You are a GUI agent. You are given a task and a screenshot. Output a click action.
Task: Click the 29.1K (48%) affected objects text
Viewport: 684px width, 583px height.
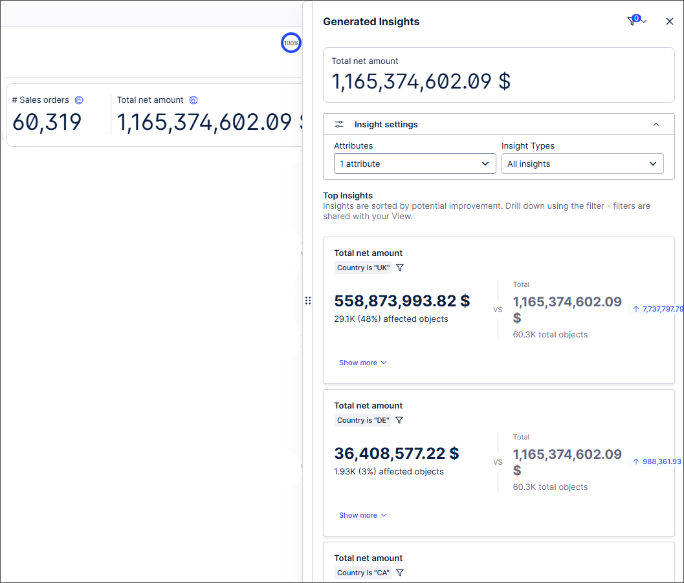(391, 319)
